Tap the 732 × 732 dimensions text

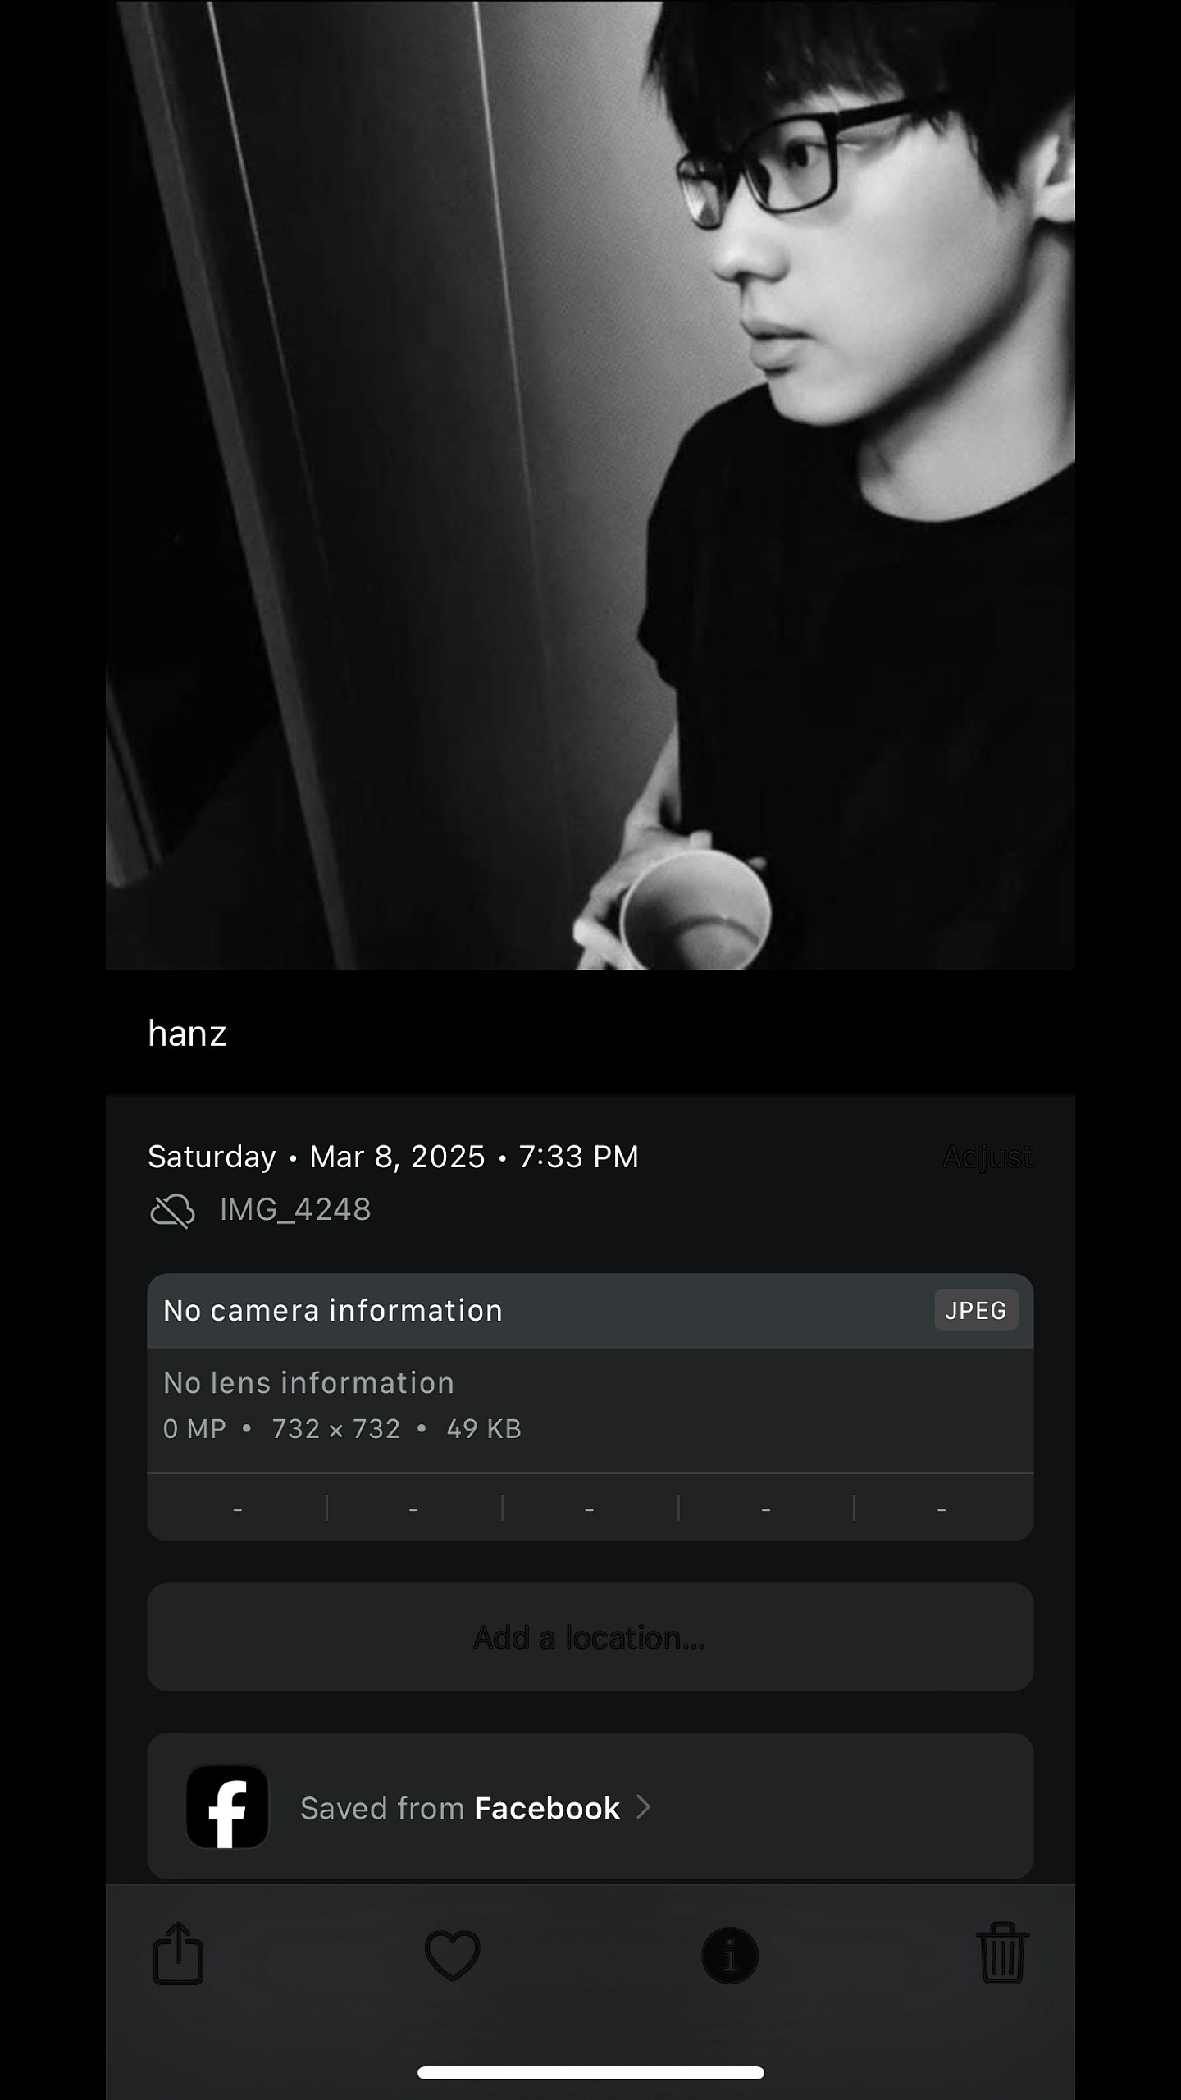[336, 1429]
